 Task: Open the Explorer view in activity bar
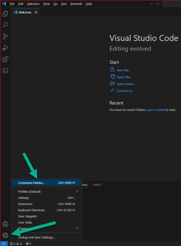[5, 14]
